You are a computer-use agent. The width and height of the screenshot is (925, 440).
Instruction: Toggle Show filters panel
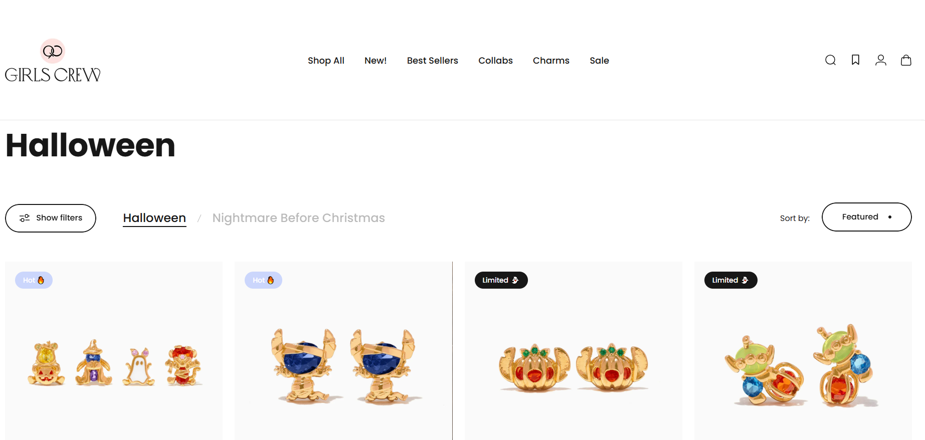point(51,218)
